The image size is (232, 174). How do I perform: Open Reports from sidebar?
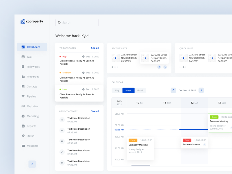click(x=32, y=126)
